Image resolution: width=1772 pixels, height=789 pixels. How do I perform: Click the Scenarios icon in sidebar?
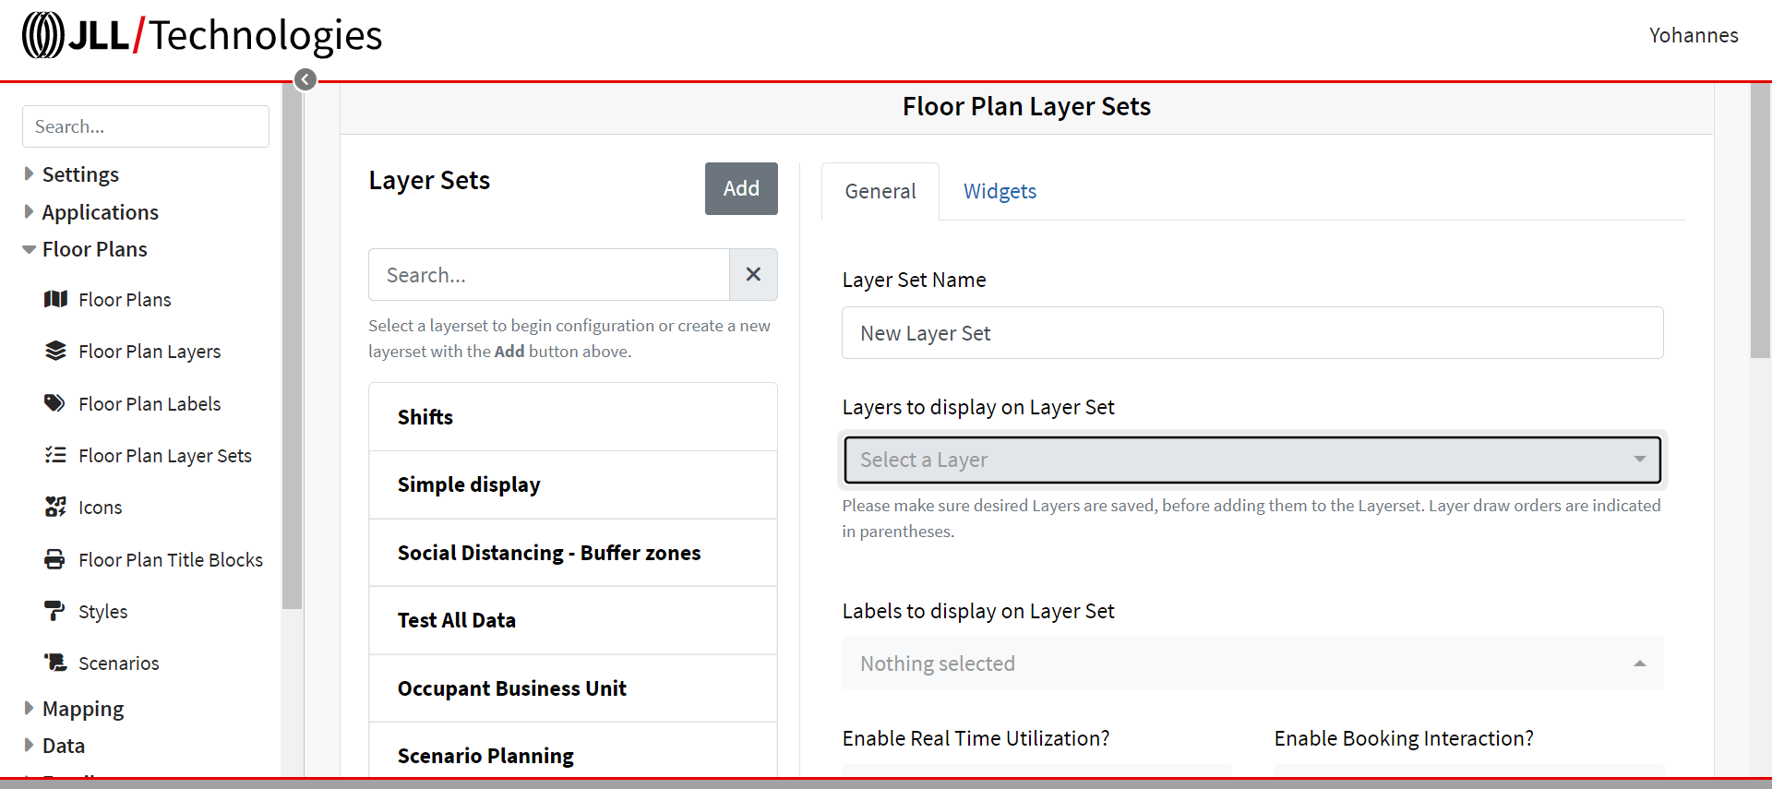pyautogui.click(x=55, y=663)
